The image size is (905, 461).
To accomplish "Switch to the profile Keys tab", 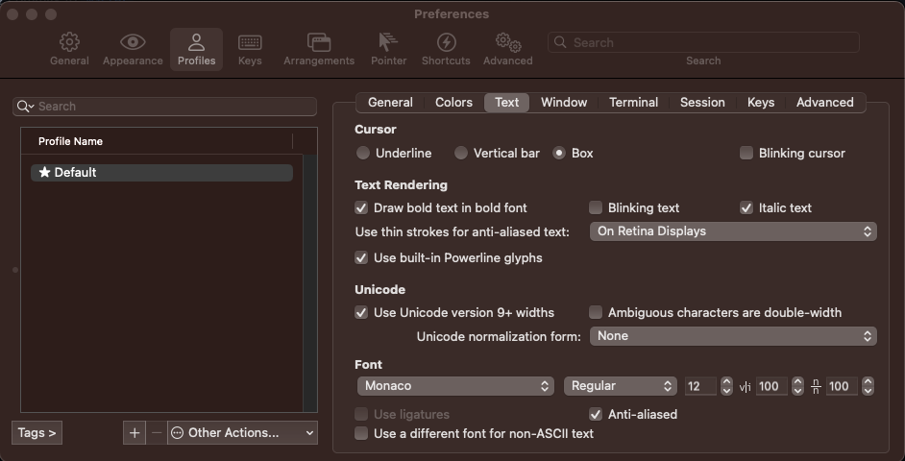I will [761, 102].
